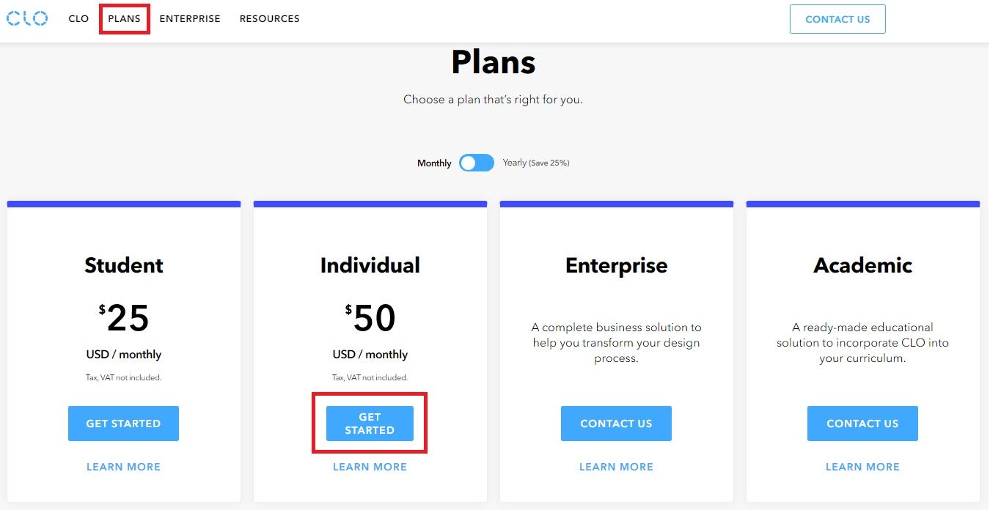
Task: Open the Resources menu
Action: tap(269, 19)
